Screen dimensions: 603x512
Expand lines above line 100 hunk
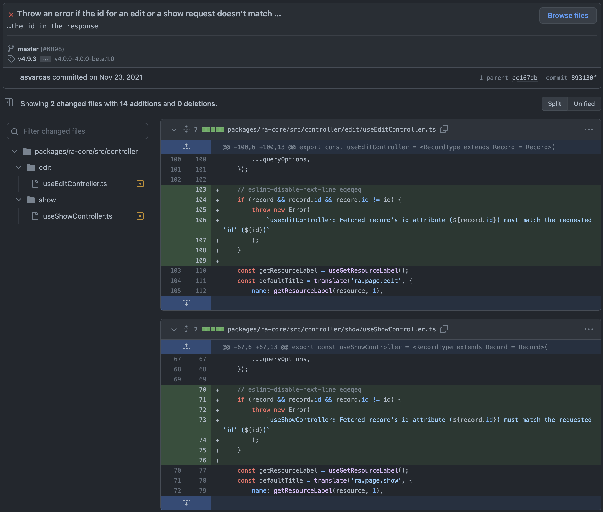point(186,147)
